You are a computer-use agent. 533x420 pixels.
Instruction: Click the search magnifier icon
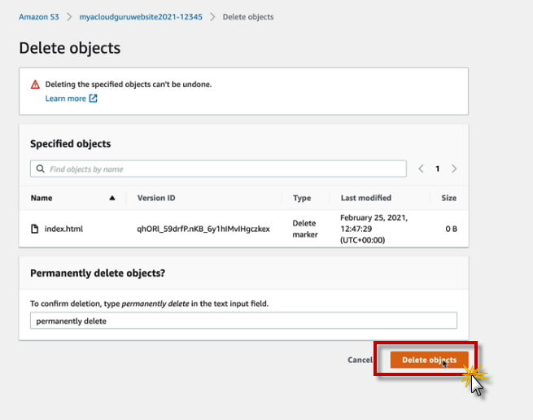(40, 169)
